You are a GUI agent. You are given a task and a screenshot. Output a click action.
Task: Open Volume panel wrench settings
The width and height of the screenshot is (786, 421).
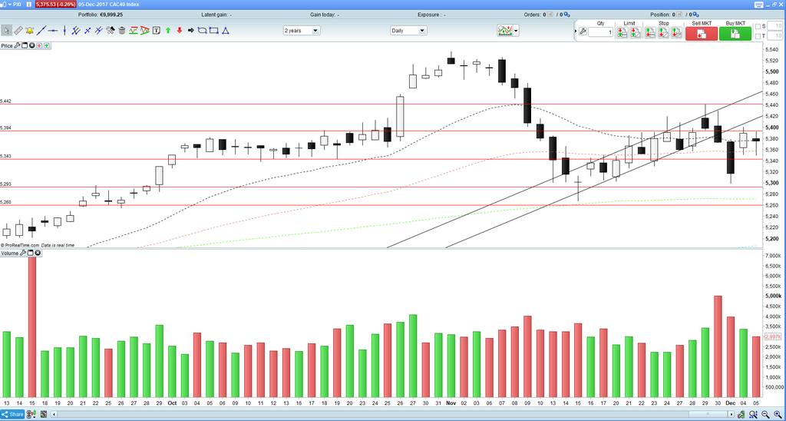coord(23,254)
